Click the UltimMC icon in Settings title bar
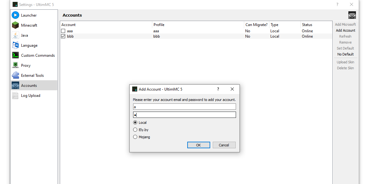Image resolution: width=366 pixels, height=184 pixels. [x=15, y=4]
